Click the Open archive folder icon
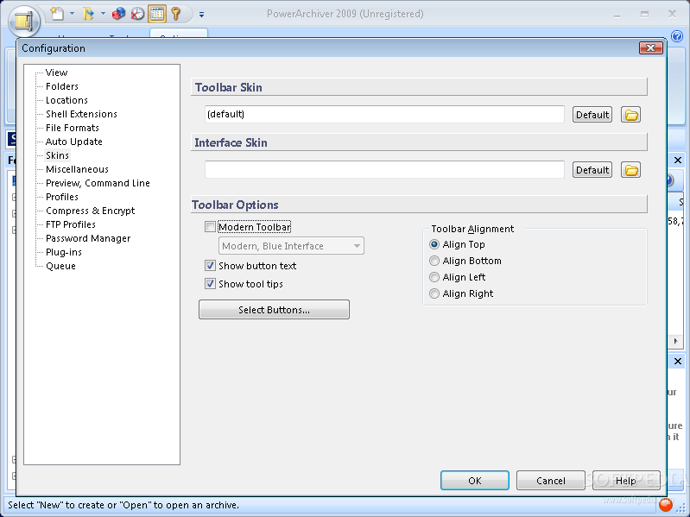 88,14
